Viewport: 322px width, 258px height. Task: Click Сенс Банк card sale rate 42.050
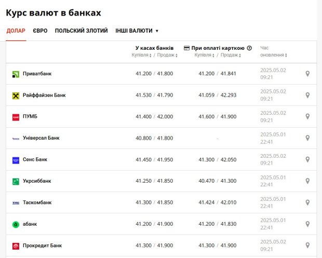point(229,160)
